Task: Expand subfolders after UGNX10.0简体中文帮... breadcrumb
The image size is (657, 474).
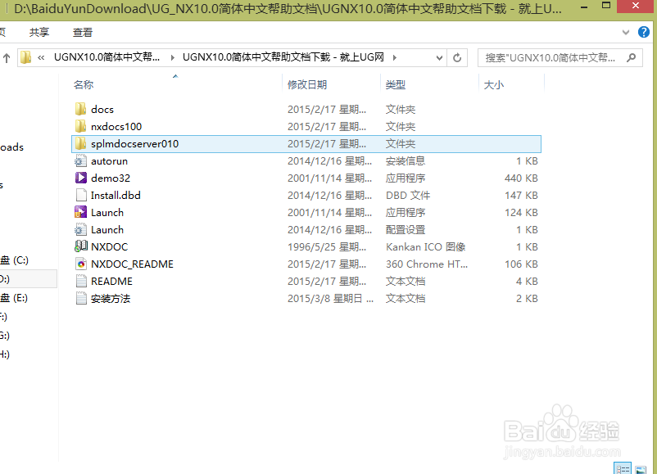Action: 173,58
